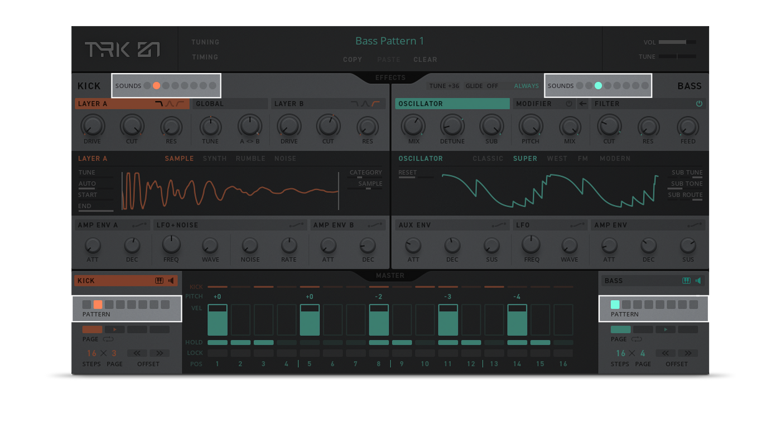
Task: Switch Layer A engine to NOISE
Action: pos(285,159)
